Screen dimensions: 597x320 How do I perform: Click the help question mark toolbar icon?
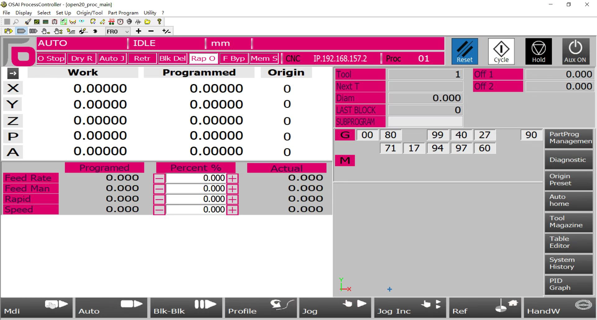159,21
